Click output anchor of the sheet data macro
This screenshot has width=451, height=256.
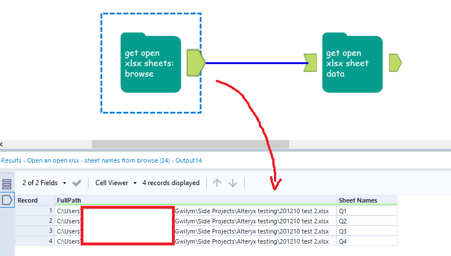pos(395,63)
